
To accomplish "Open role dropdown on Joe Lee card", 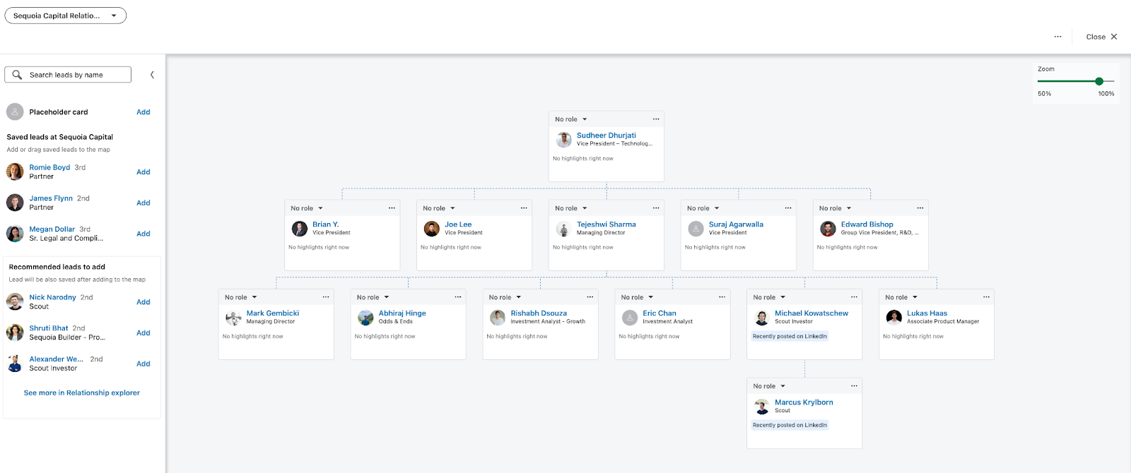I will click(x=439, y=208).
